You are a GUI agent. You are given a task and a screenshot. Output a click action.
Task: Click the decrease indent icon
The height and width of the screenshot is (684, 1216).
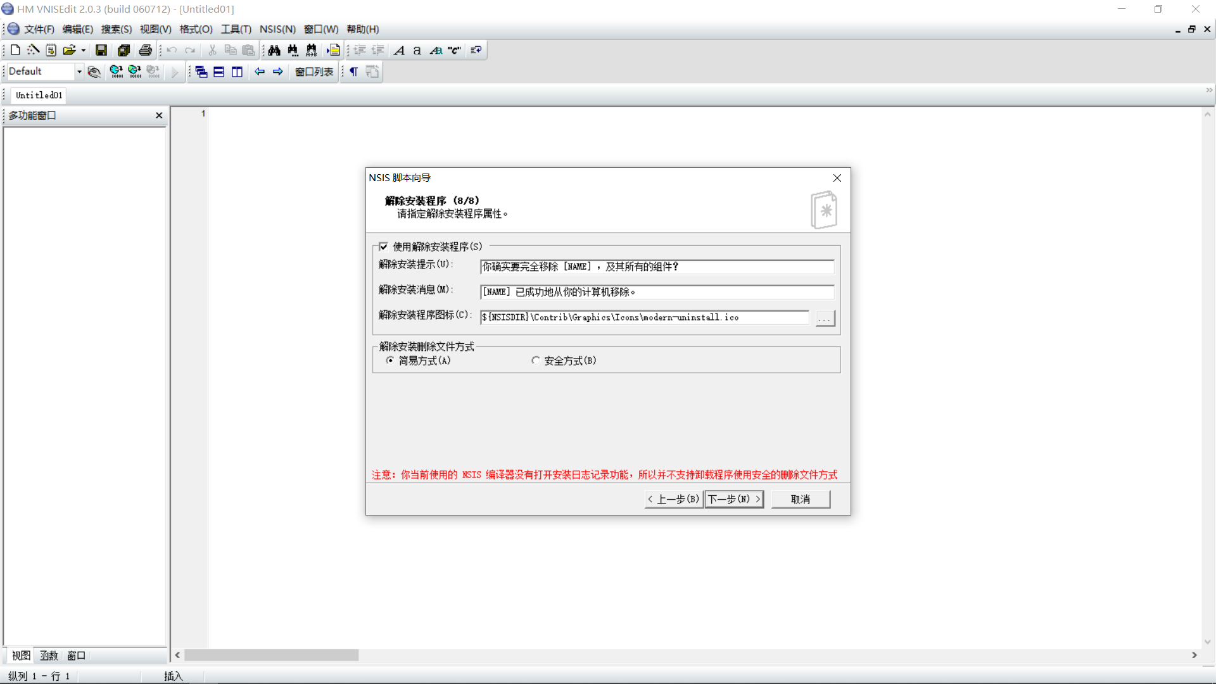(x=378, y=50)
